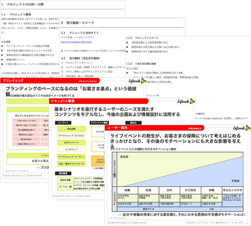Select the ワークショップ（ビジネス） box
The height and width of the screenshot is (226, 251).
(x=71, y=136)
